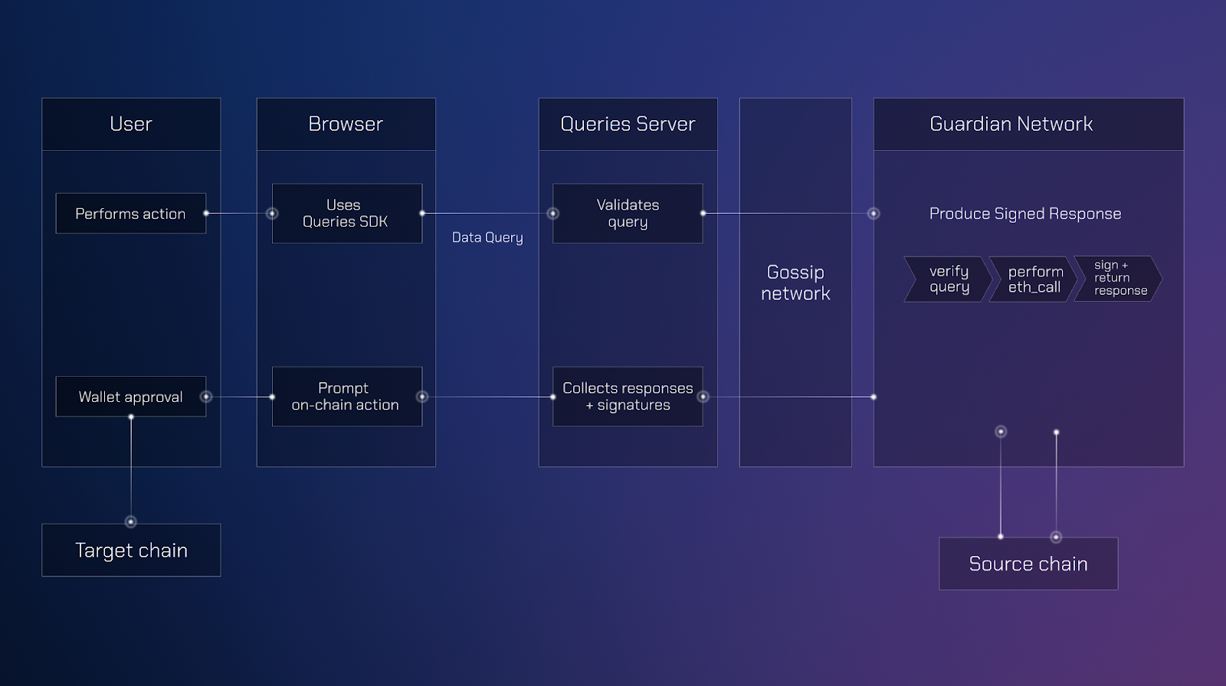The width and height of the screenshot is (1226, 686).
Task: Select the "Uses Queries SDK" block
Action: pos(346,214)
